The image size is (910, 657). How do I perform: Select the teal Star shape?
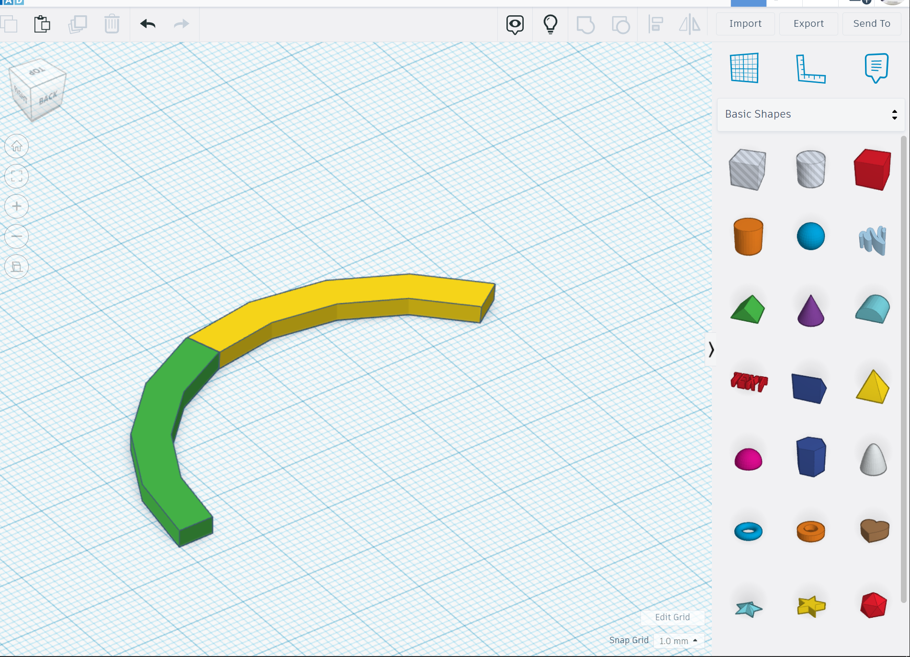pyautogui.click(x=749, y=609)
